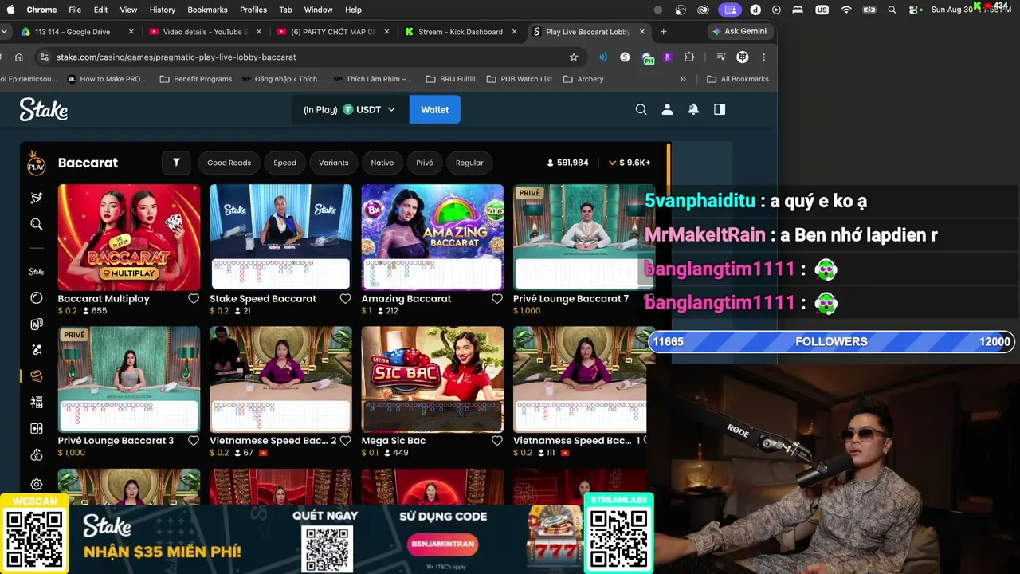Toggle the Speed filter chip

click(284, 163)
